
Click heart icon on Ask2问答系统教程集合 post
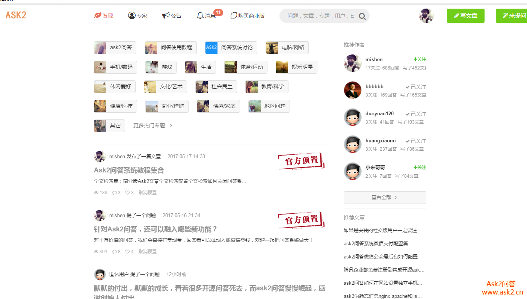(128, 193)
